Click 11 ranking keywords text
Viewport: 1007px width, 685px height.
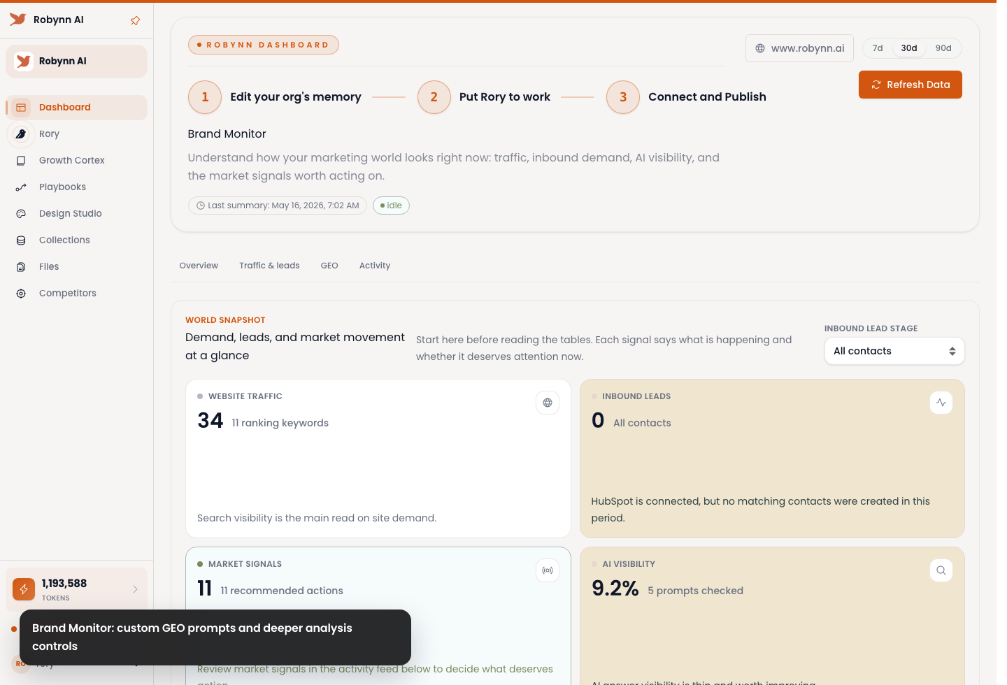(x=280, y=423)
